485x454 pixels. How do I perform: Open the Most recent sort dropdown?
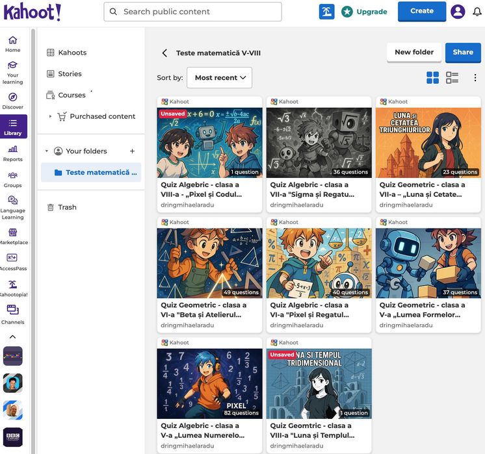[219, 77]
